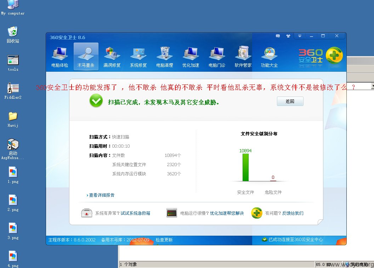Click 1 个对象 status in background window

point(128,264)
